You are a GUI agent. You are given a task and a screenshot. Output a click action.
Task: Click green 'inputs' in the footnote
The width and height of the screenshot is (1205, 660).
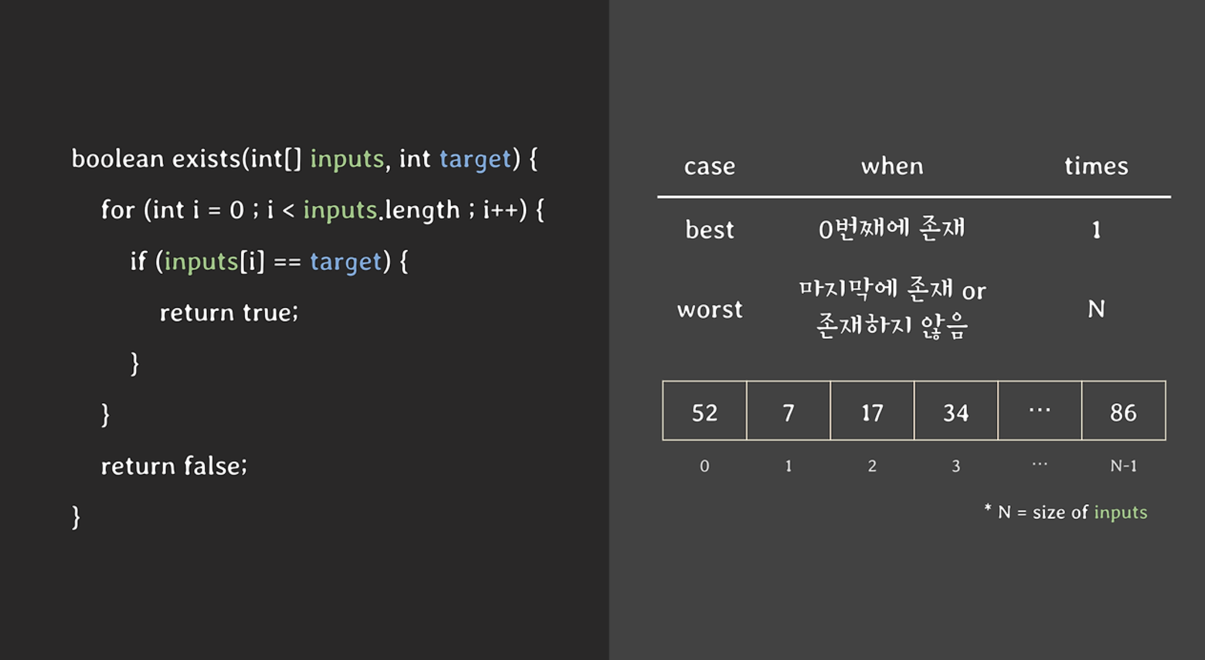[1120, 512]
